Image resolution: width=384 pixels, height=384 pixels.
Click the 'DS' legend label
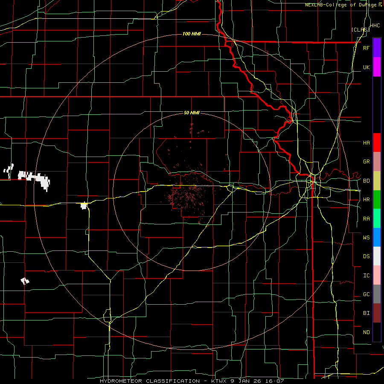click(x=366, y=256)
